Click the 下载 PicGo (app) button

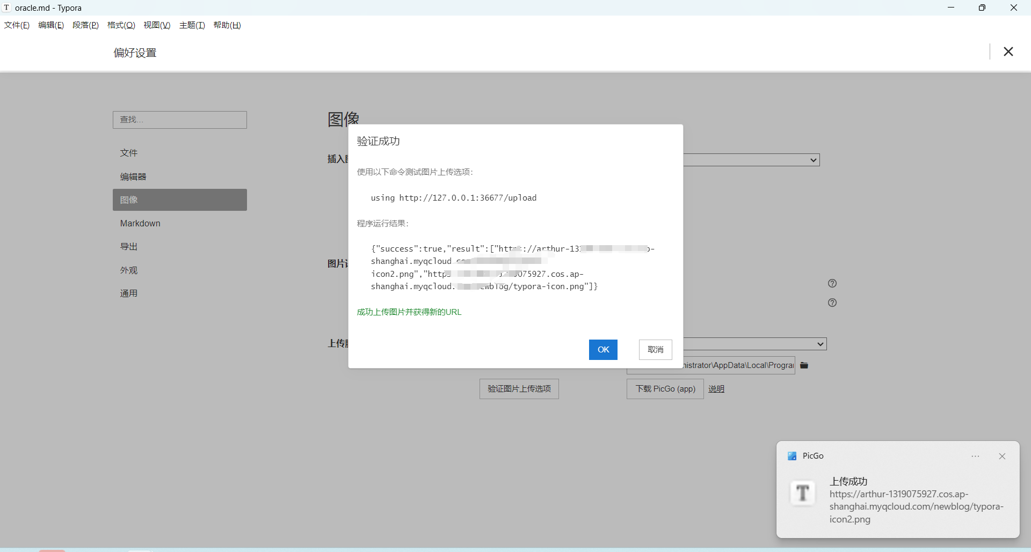[665, 389]
